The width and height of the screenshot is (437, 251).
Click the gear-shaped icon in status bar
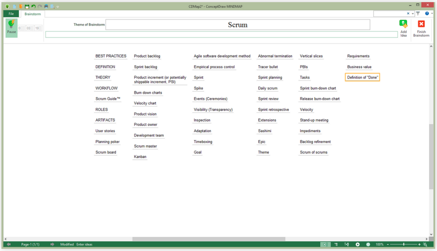pyautogui.click(x=368, y=244)
